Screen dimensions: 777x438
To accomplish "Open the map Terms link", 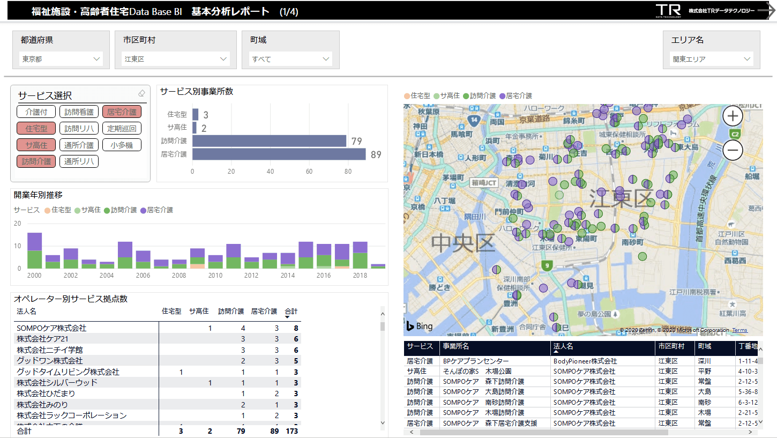I will [x=739, y=330].
